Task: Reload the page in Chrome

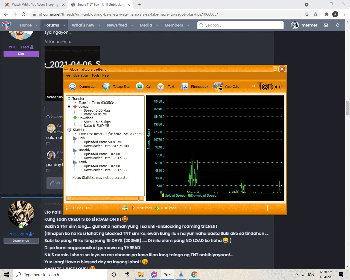Action: pos(24,14)
